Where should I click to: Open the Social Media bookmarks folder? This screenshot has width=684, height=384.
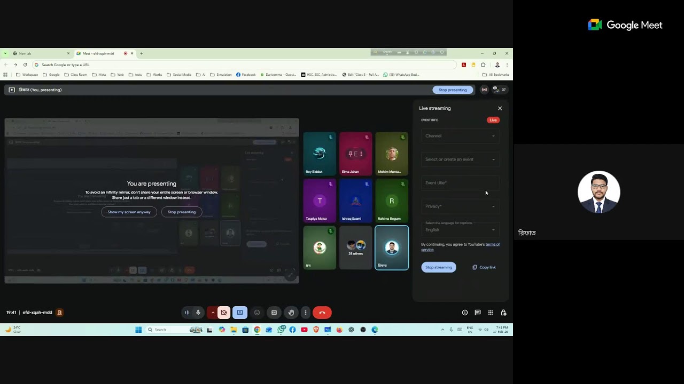pyautogui.click(x=178, y=75)
